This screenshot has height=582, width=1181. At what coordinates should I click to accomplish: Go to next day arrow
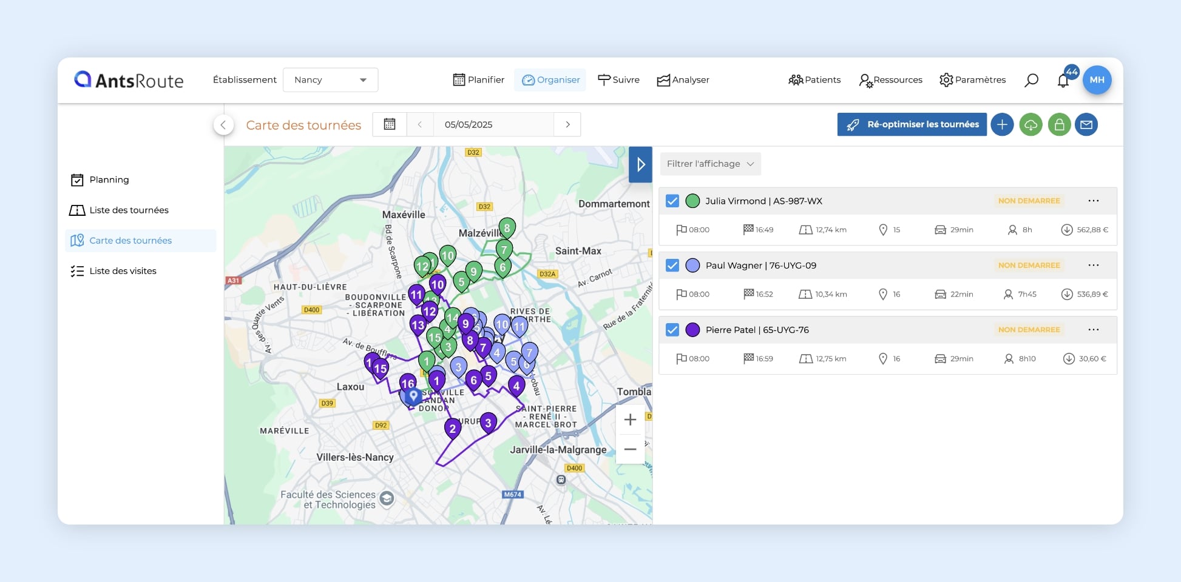(x=567, y=124)
